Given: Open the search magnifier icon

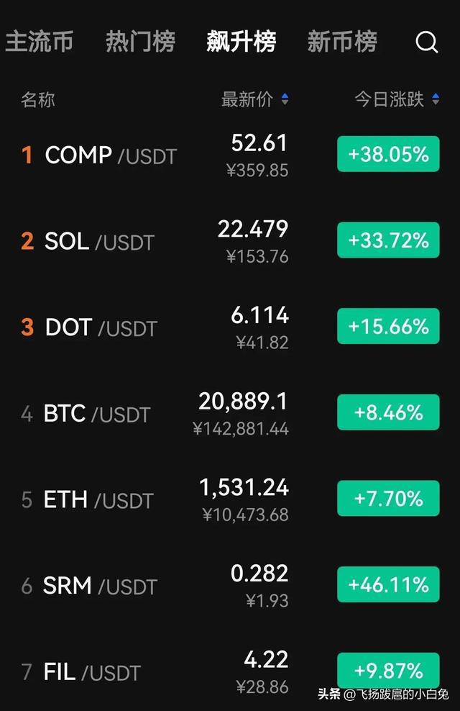Looking at the screenshot, I should click(x=426, y=42).
